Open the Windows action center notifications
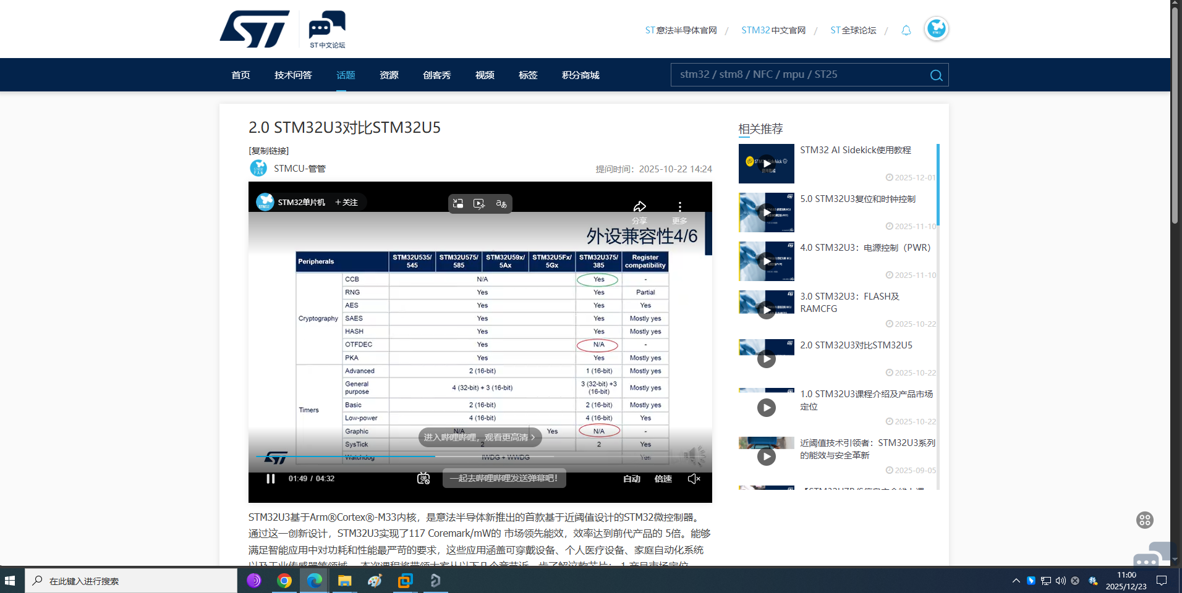This screenshot has width=1182, height=593. coord(1162,581)
